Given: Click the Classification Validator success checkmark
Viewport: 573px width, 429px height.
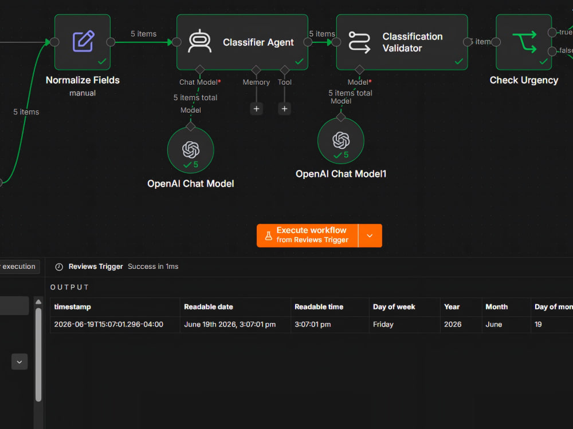Looking at the screenshot, I should click(459, 61).
